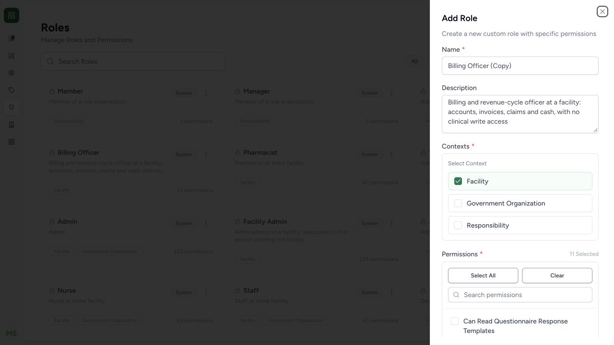
Task: Click the 122 permissions count on Admin card
Action: (193, 252)
